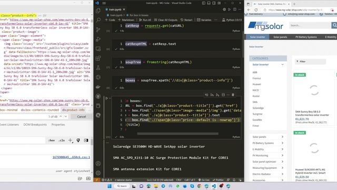The height and width of the screenshot is (190, 337).
Task: Open the Accounts icon in VS Code
Action: 98,164
